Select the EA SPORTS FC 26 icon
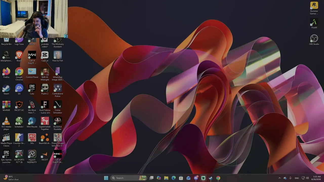The height and width of the screenshot is (182, 324). pos(19,157)
